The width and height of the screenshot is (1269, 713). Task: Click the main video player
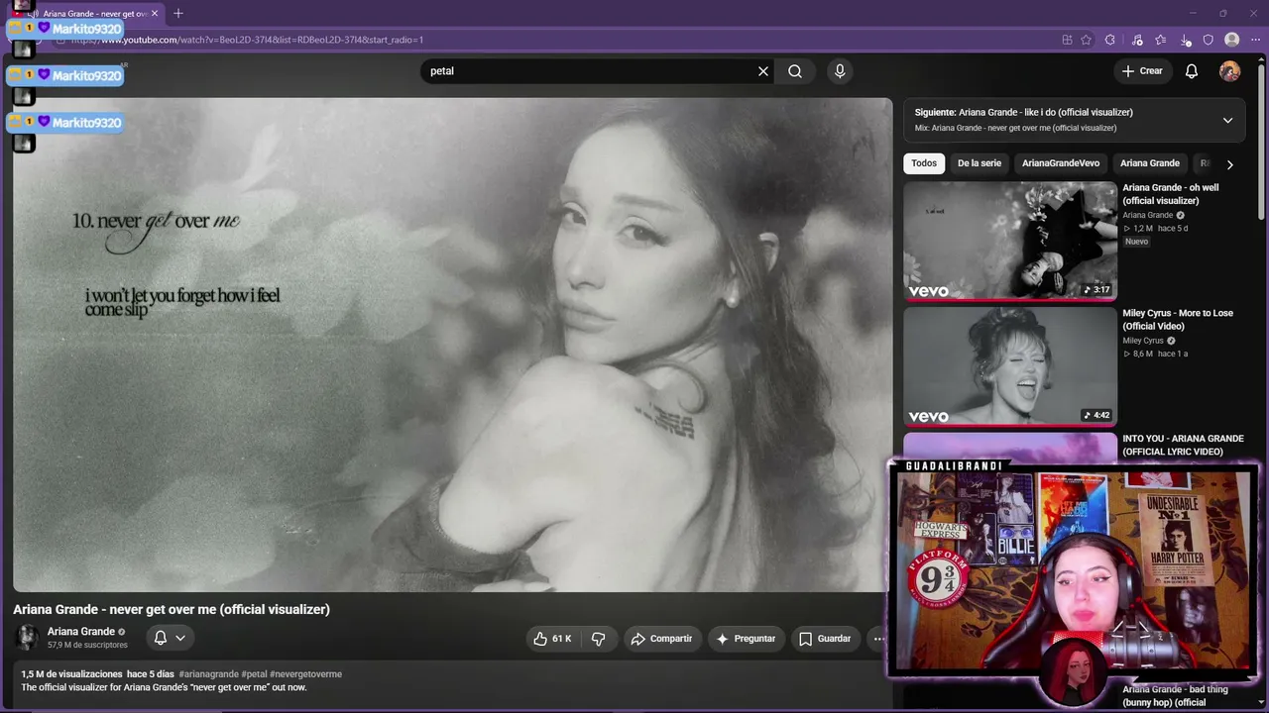pyautogui.click(x=453, y=345)
